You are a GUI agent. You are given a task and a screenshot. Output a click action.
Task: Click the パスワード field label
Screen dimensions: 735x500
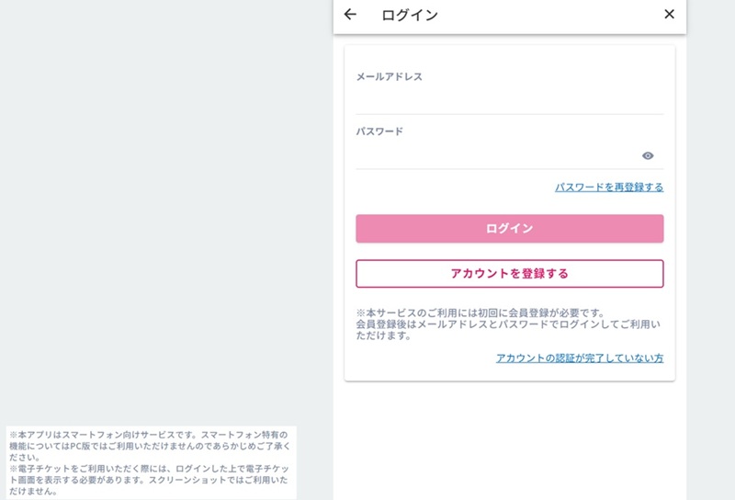[379, 131]
